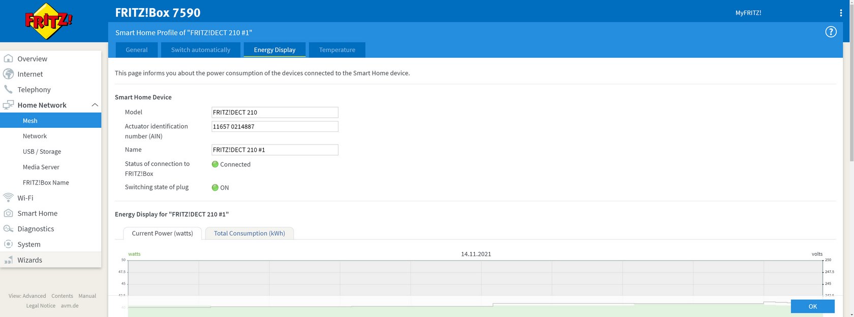Click the watts axis label

134,254
